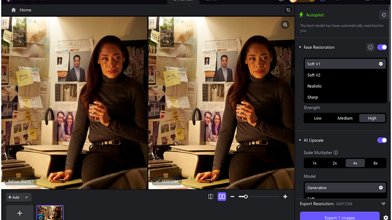392x220 pixels.
Task: Click the checkmark beside Generative
Action: click(x=381, y=188)
